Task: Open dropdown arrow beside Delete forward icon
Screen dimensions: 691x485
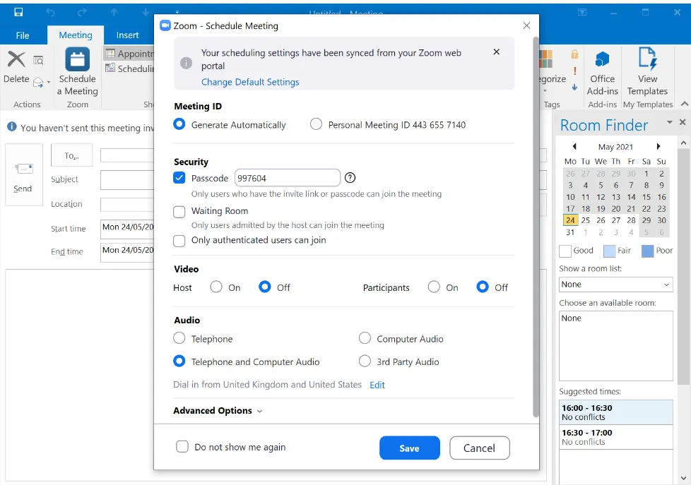Action: coord(49,83)
